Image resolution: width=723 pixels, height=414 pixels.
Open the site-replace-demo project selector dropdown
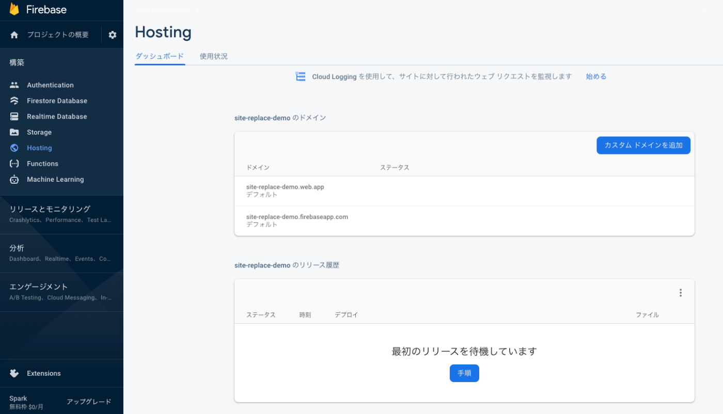point(168,9)
